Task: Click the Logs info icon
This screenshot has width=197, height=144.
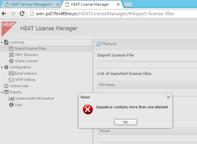Action: pos(12,105)
